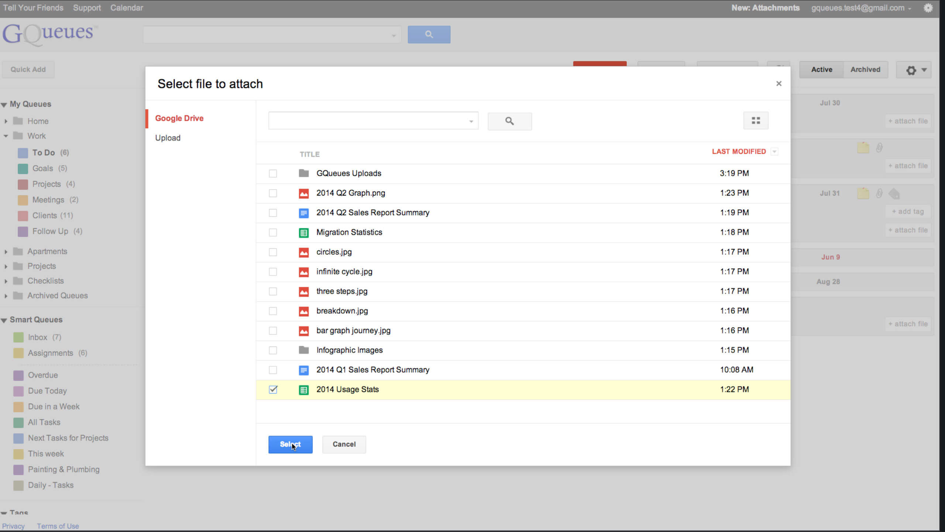Click the Home folder icon in sidebar
The width and height of the screenshot is (945, 532).
tap(18, 121)
